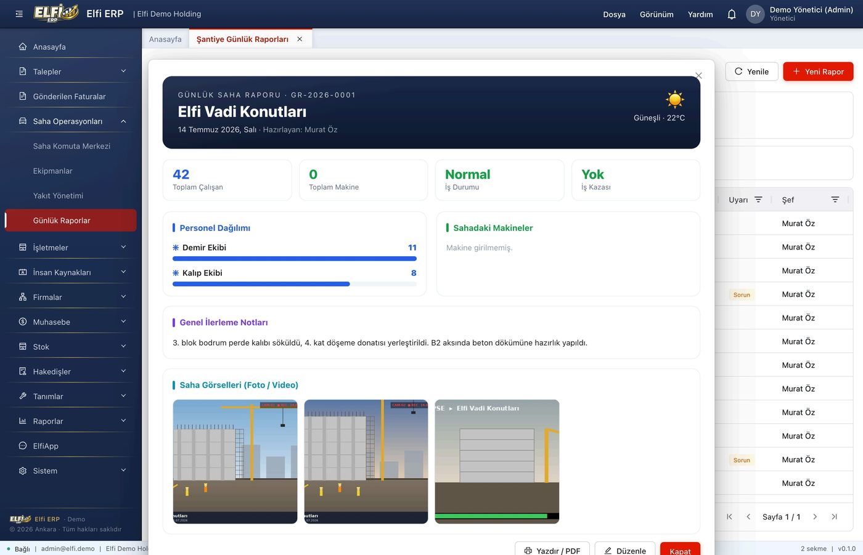This screenshot has height=555, width=863.
Task: Expand the Hakedişler section
Action: pyautogui.click(x=123, y=371)
